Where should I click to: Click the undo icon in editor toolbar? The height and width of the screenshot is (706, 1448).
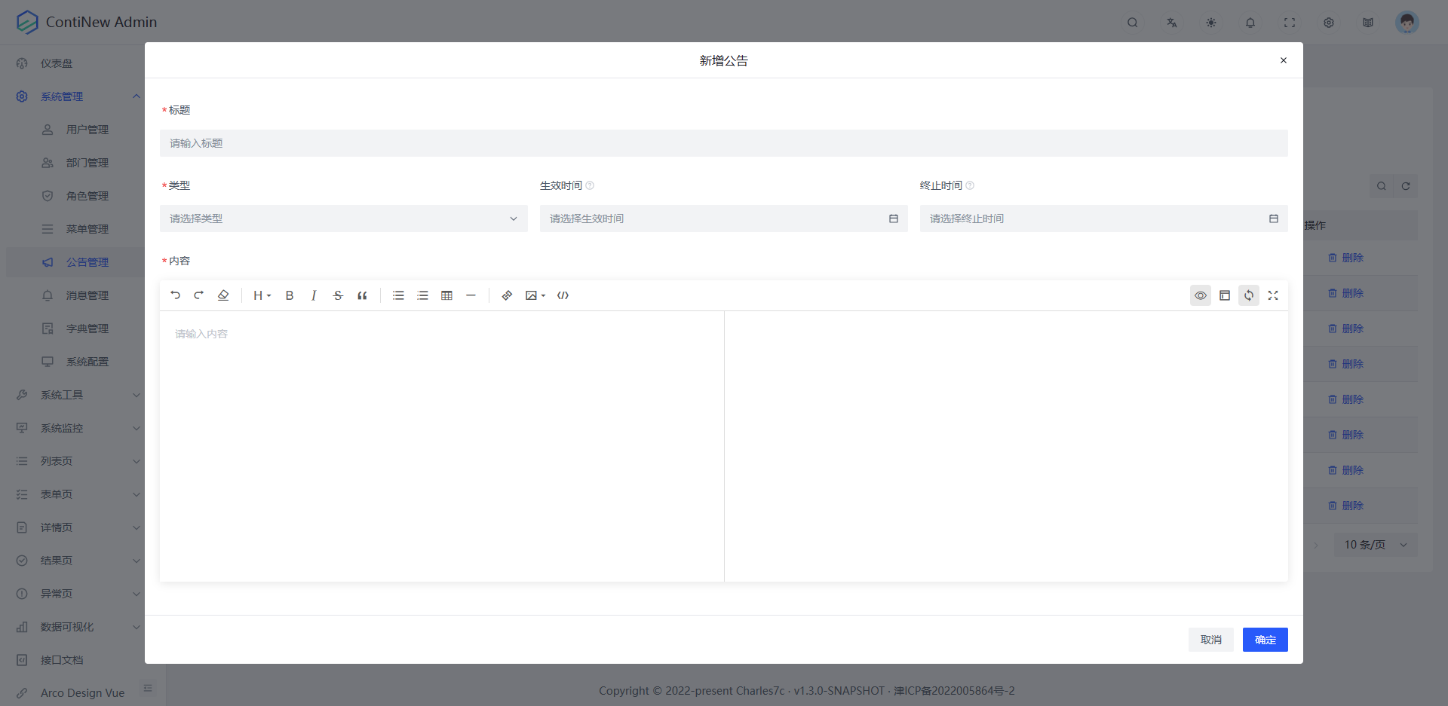click(175, 295)
